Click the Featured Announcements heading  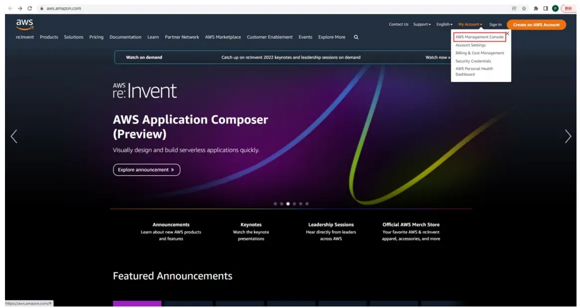click(x=172, y=276)
